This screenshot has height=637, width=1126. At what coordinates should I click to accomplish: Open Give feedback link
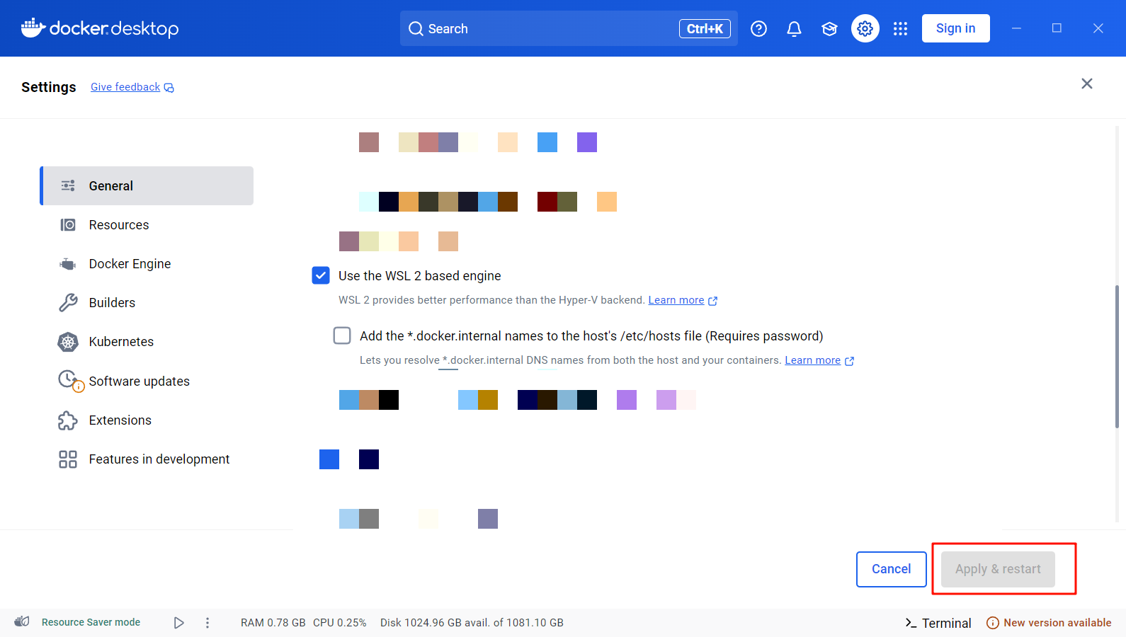(x=125, y=87)
